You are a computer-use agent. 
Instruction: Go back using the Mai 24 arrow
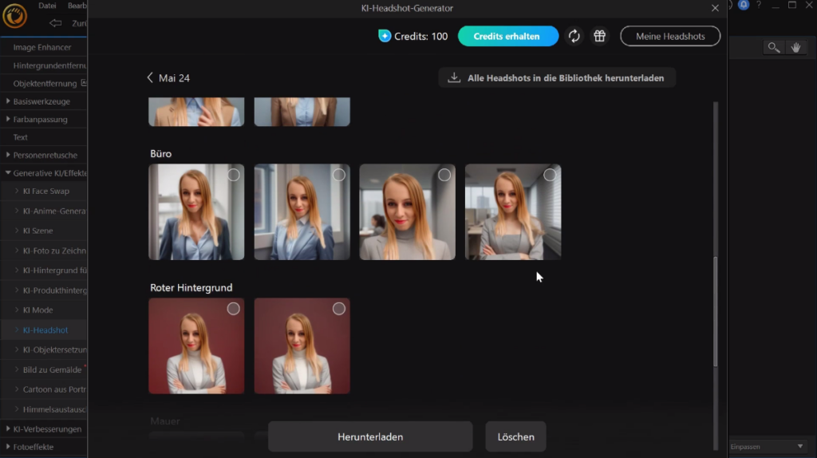150,77
